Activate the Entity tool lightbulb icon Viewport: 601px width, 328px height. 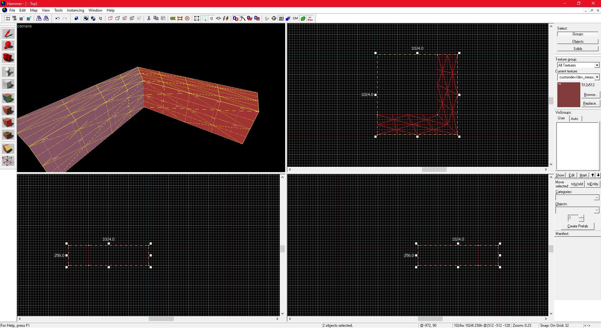(x=8, y=72)
